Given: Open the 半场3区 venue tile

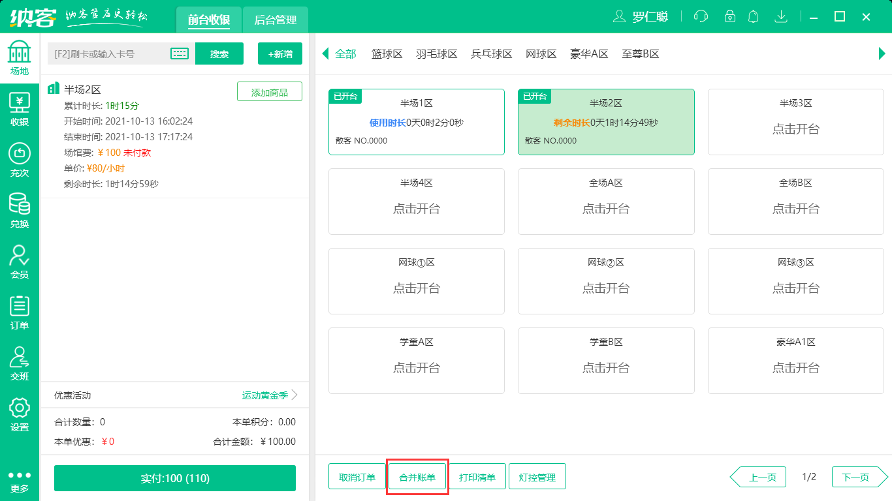Looking at the screenshot, I should [x=795, y=122].
